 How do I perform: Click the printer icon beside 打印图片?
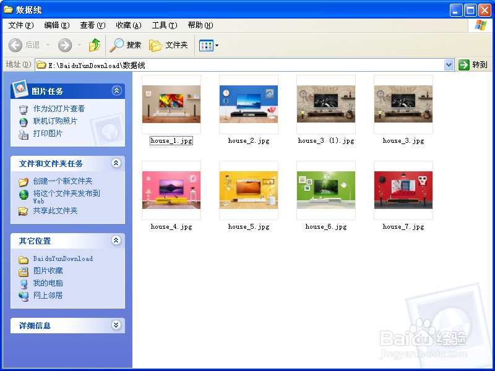24,134
